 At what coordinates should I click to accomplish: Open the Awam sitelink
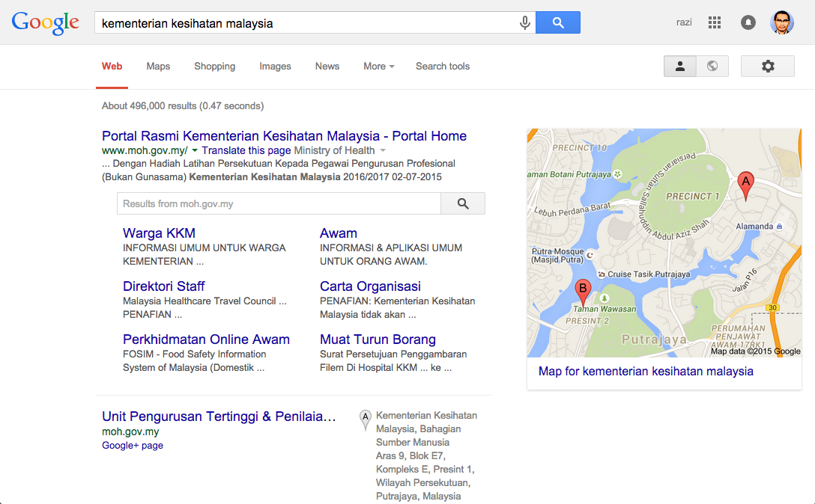point(339,233)
